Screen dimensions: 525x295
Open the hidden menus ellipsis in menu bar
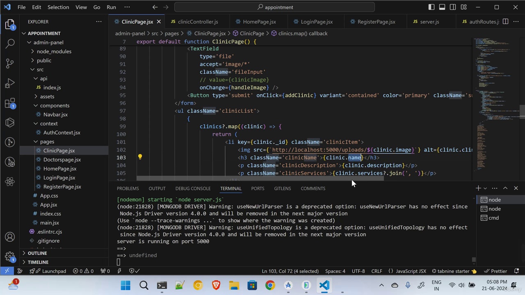127,7
